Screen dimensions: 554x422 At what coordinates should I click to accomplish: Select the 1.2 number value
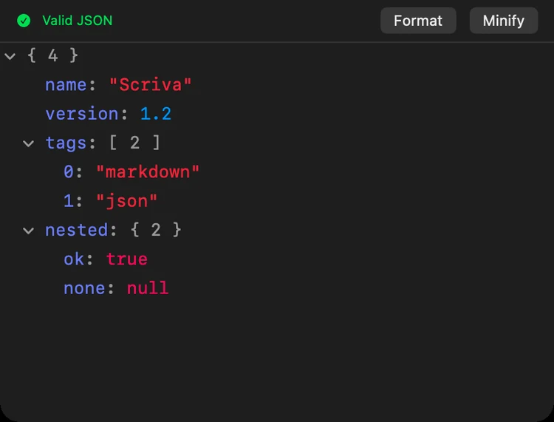point(156,114)
